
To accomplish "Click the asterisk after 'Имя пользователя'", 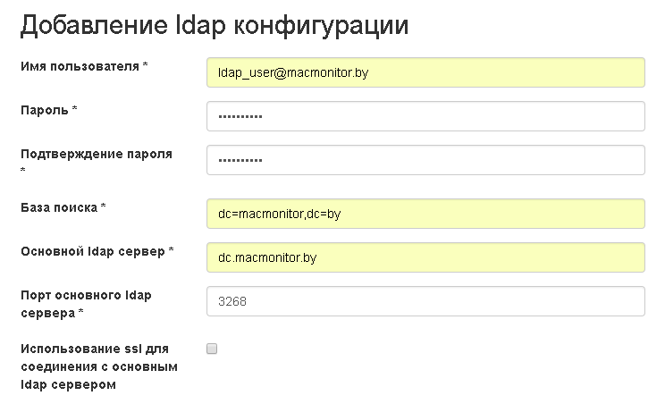I will tap(145, 67).
